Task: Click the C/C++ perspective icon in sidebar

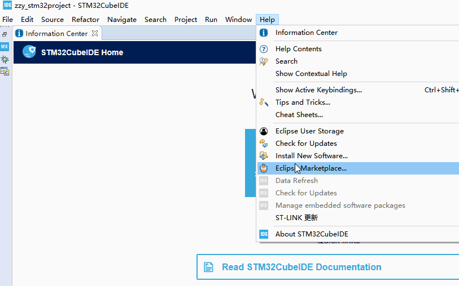Action: (x=5, y=71)
